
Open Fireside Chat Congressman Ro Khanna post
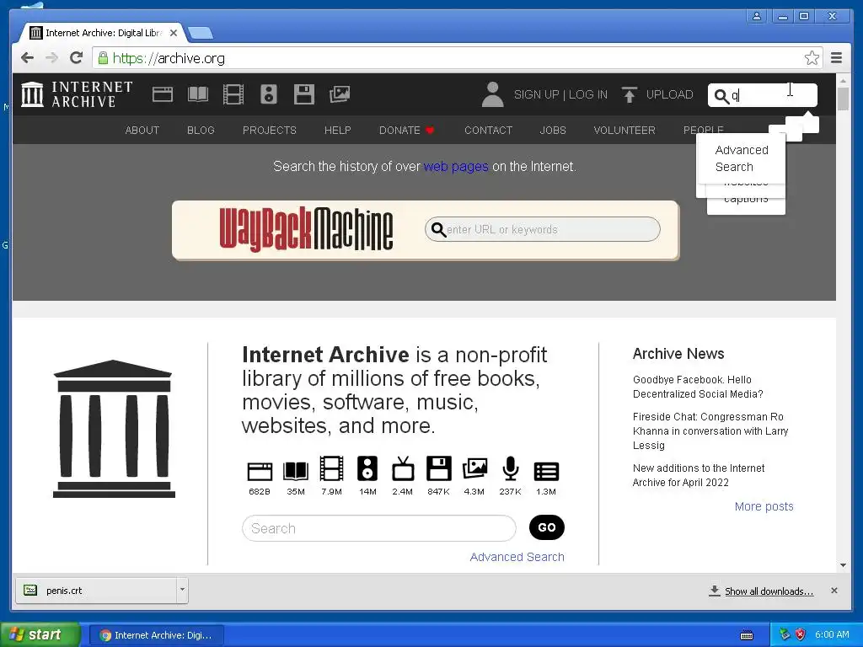[710, 430]
